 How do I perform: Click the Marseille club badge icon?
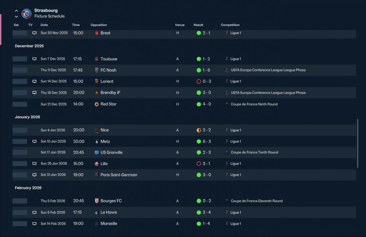point(97,224)
